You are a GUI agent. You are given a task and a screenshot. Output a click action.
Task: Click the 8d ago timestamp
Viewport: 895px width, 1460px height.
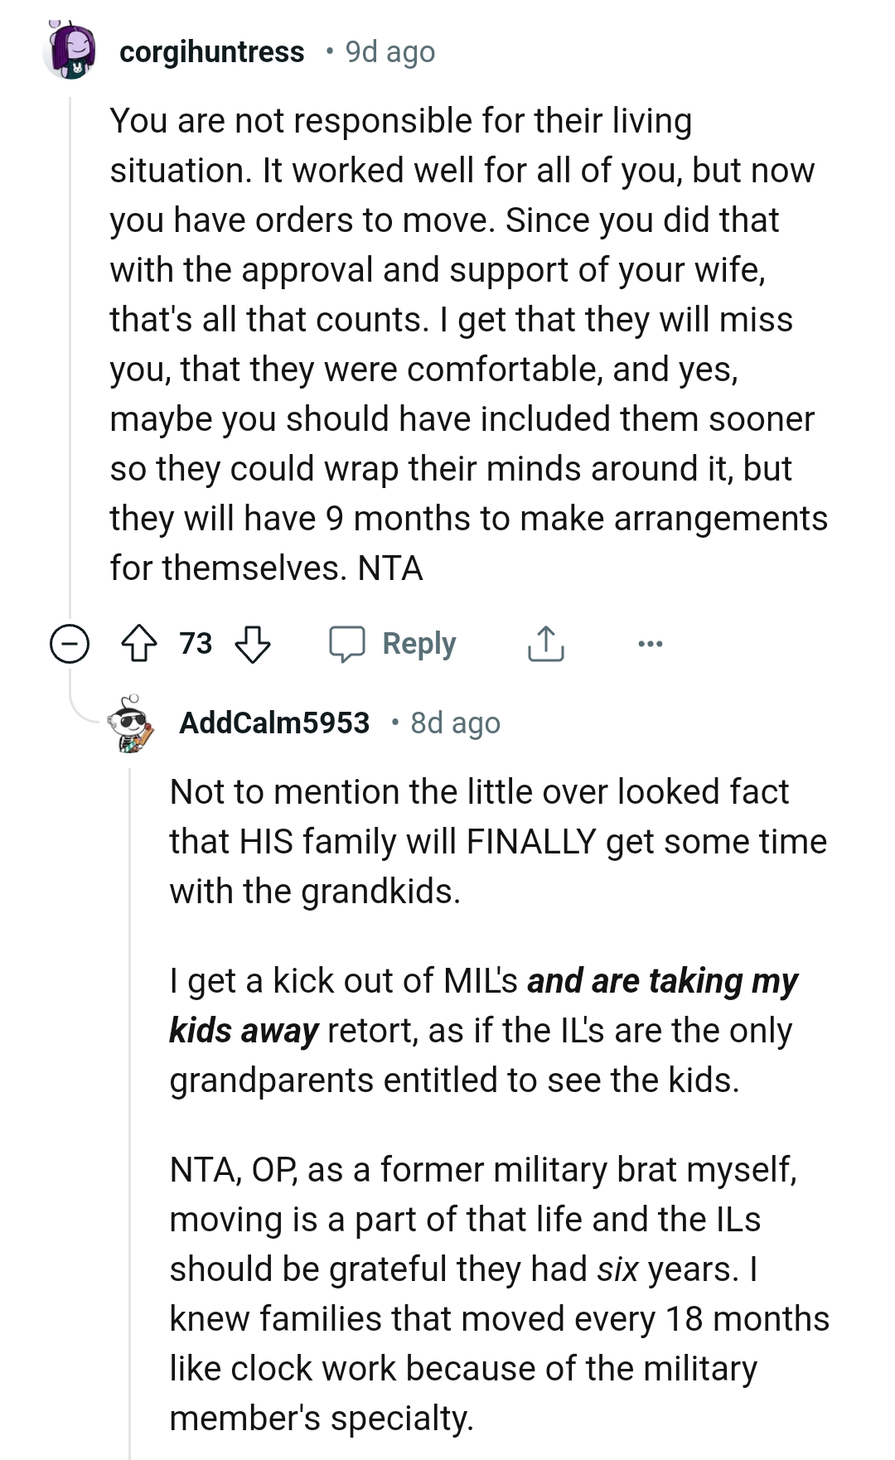(454, 722)
